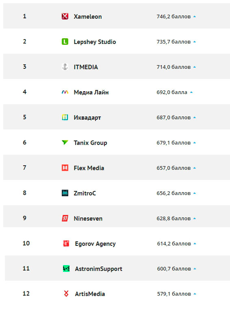
Task: Click the green Tanix Group triangle logo
Action: pos(65,142)
